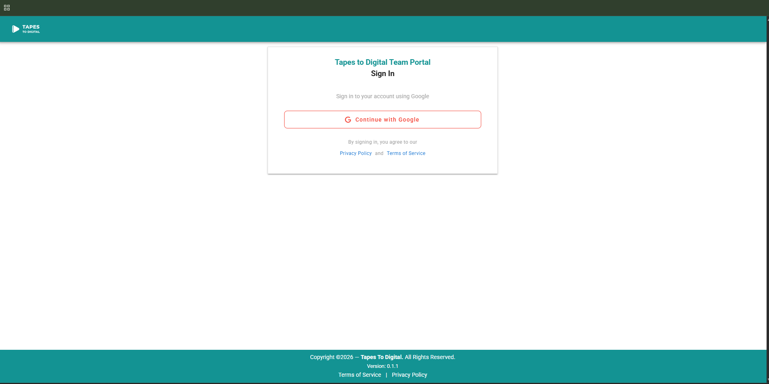The height and width of the screenshot is (384, 769).
Task: Open Privacy Policy link in sign-in card
Action: (355, 153)
